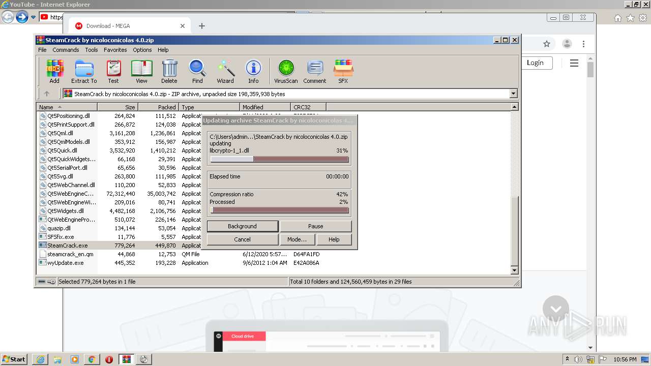Image resolution: width=651 pixels, height=366 pixels.
Task: Open the Wizard tool
Action: [x=225, y=71]
